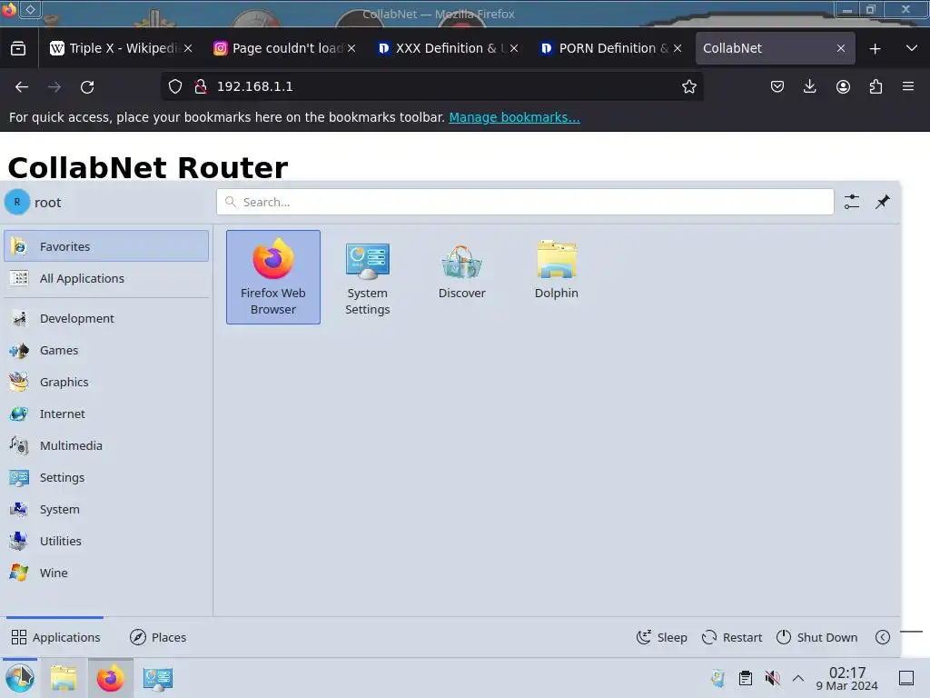Click the Shut Down button

coord(816,637)
